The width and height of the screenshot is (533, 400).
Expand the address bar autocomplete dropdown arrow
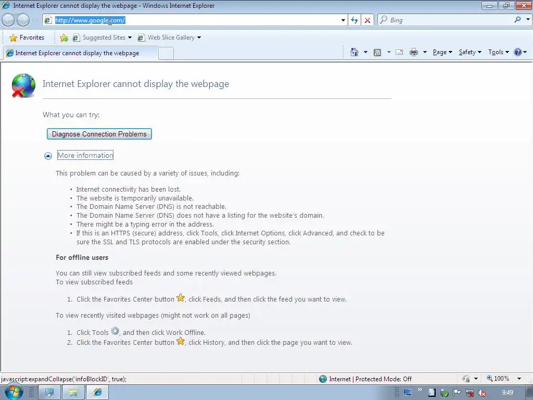point(343,20)
